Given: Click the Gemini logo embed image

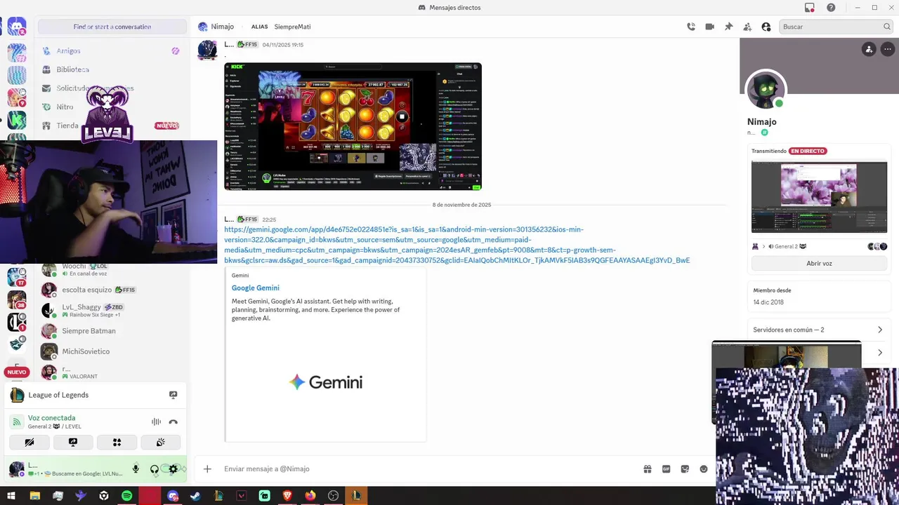Looking at the screenshot, I should [325, 382].
